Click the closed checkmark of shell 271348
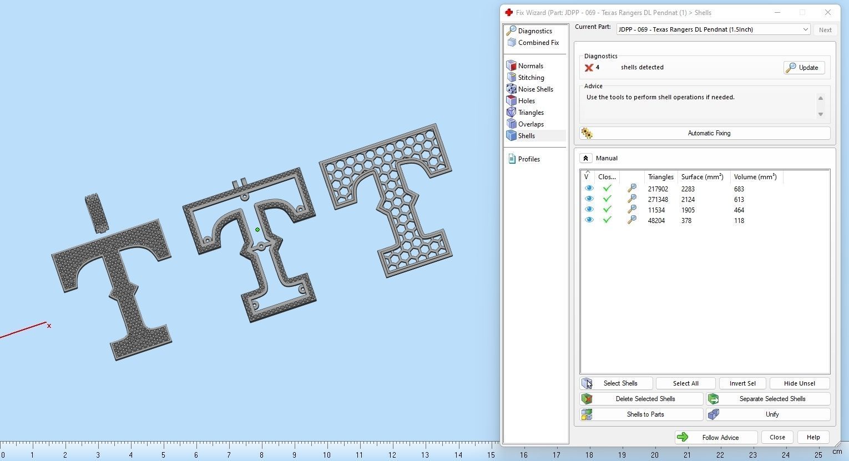Screen dimensions: 849x461 (607, 199)
